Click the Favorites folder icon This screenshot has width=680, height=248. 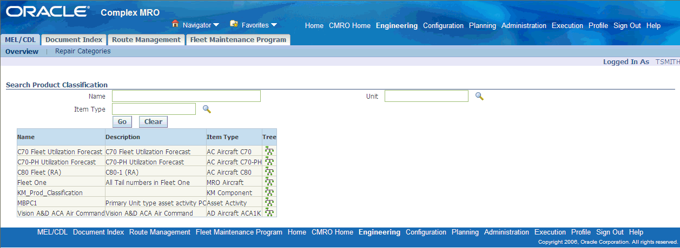pyautogui.click(x=234, y=24)
